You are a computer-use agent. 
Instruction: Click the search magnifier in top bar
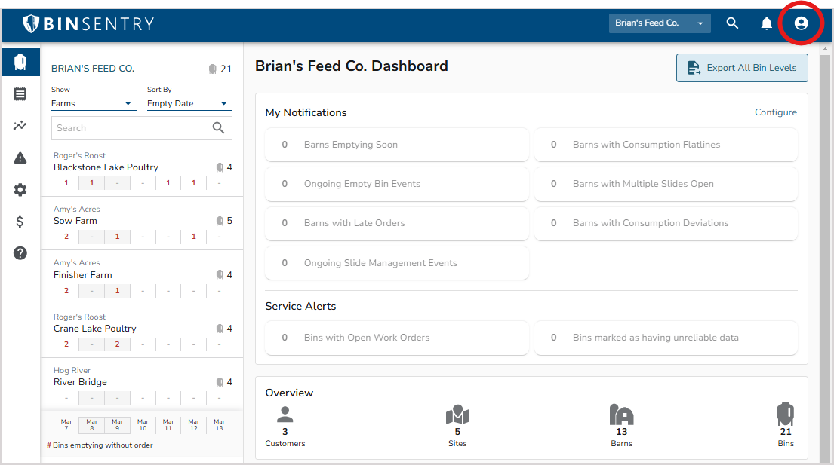click(x=732, y=23)
